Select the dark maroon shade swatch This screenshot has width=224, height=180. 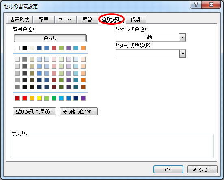coord(54,87)
